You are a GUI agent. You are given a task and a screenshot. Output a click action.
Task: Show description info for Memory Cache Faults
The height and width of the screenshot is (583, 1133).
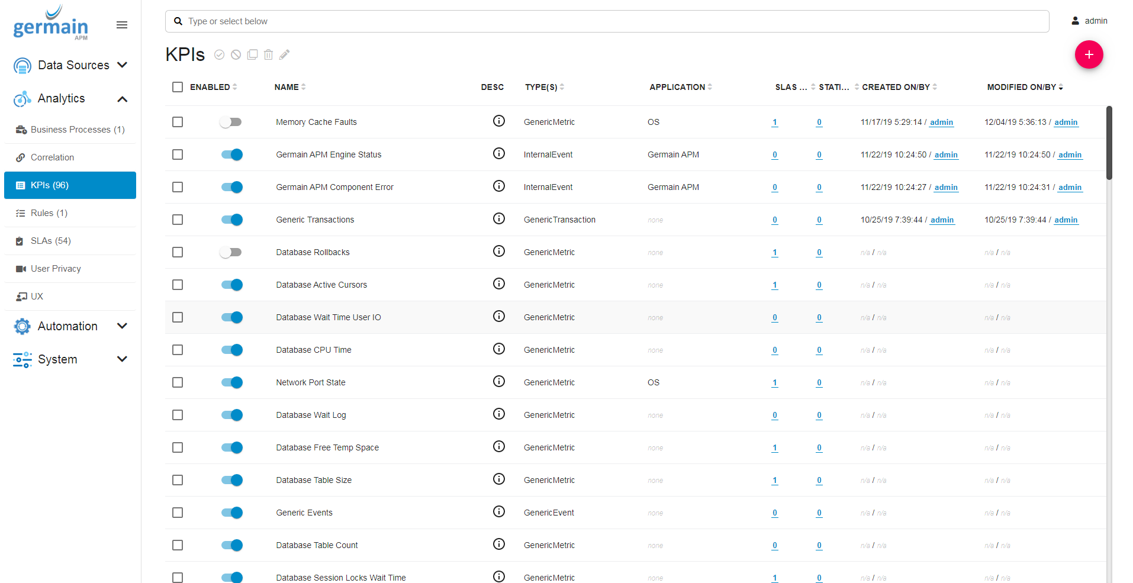(499, 121)
